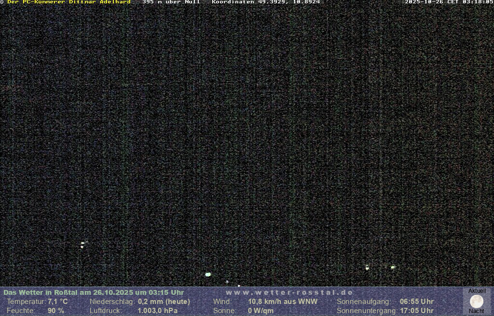Screen dimensions: 494x316
Task: Click the pair of lights on the left
Action: point(82,245)
